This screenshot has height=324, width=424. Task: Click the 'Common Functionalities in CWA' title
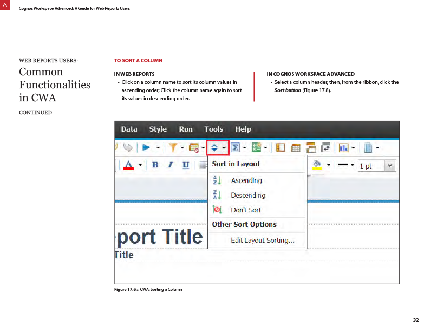pyautogui.click(x=55, y=85)
